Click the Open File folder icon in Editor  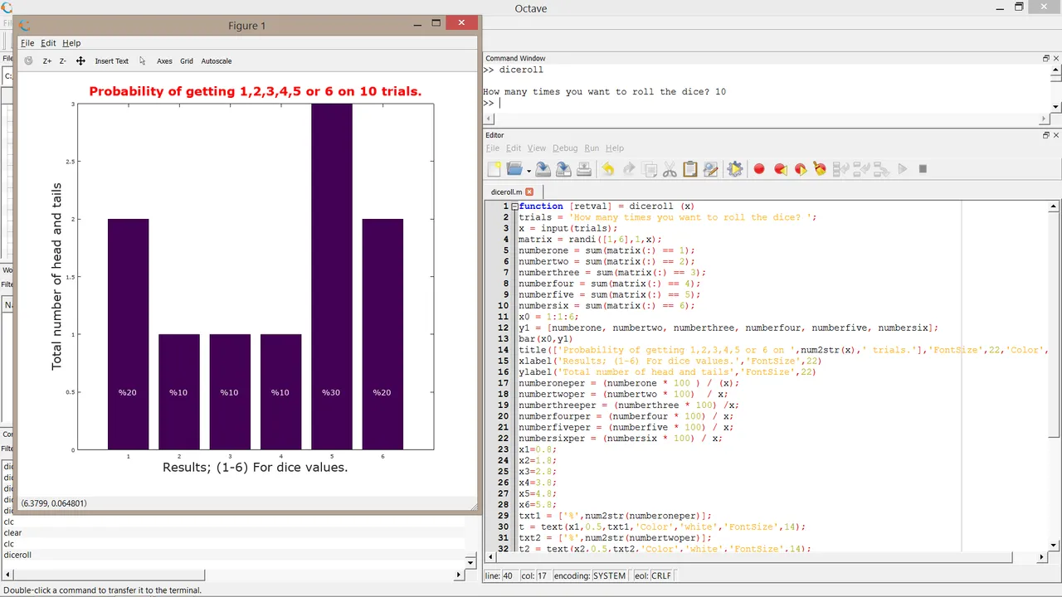[x=514, y=169]
